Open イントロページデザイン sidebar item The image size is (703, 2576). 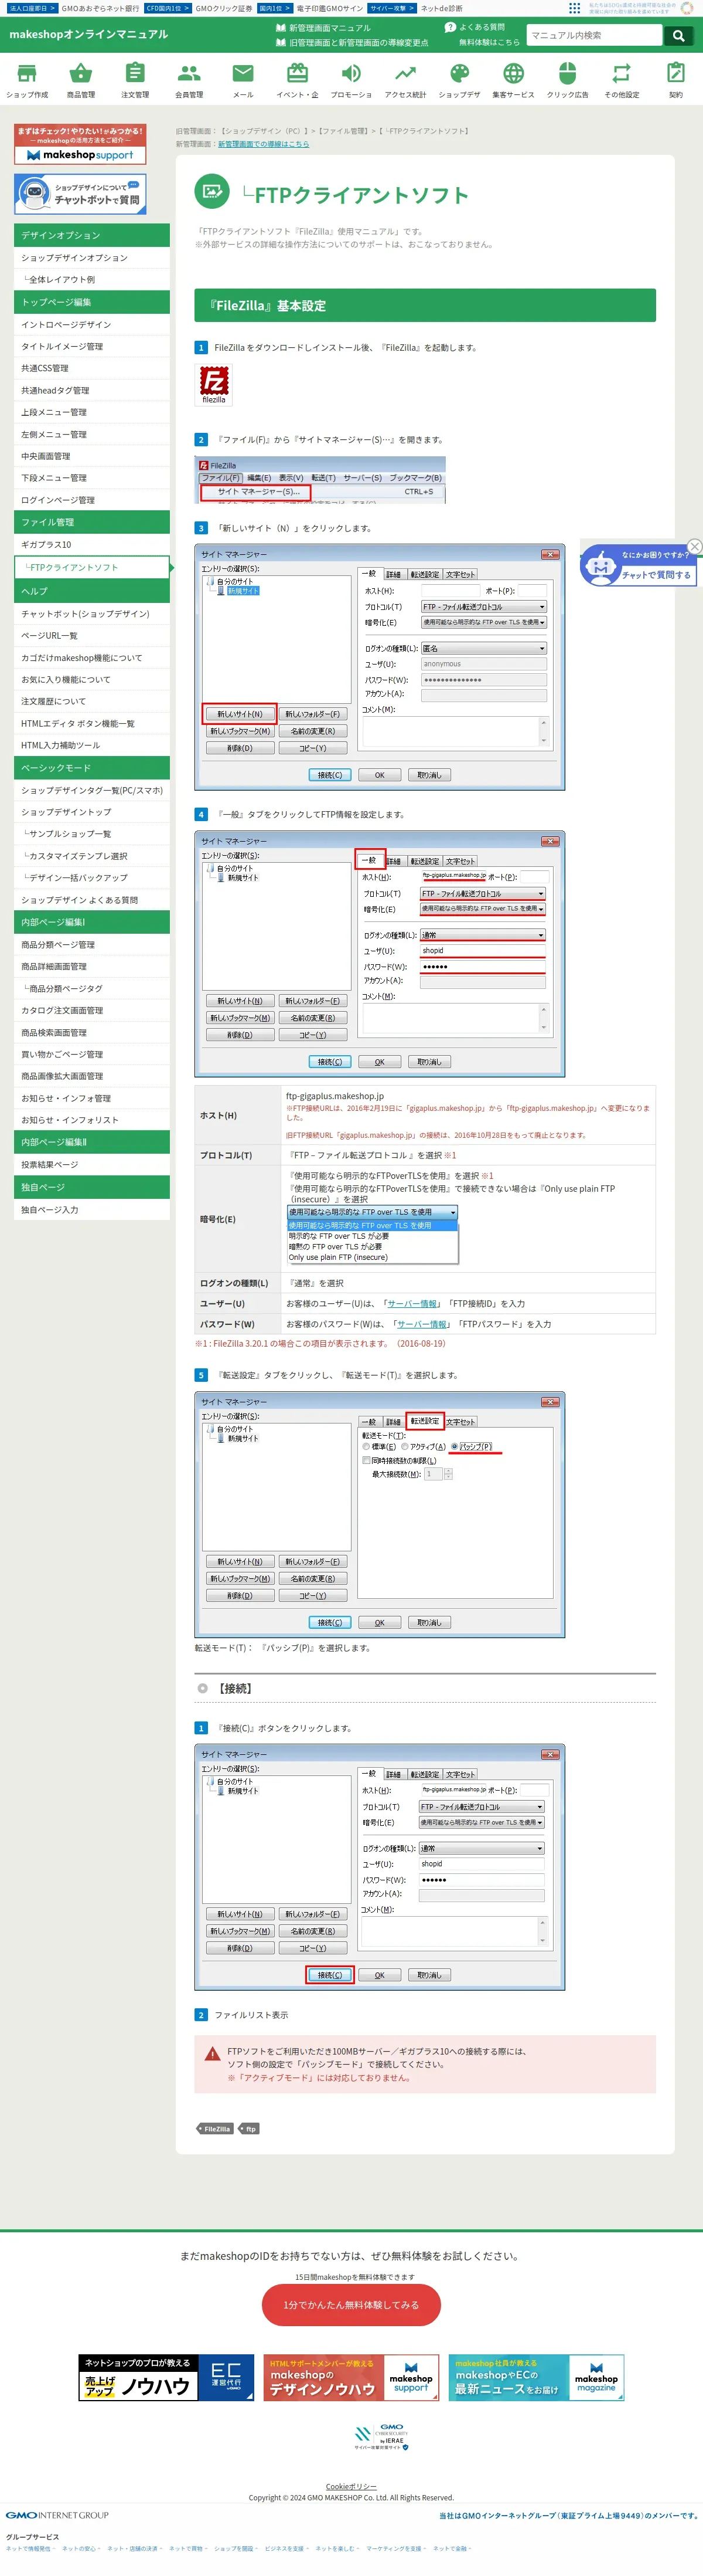click(x=92, y=324)
